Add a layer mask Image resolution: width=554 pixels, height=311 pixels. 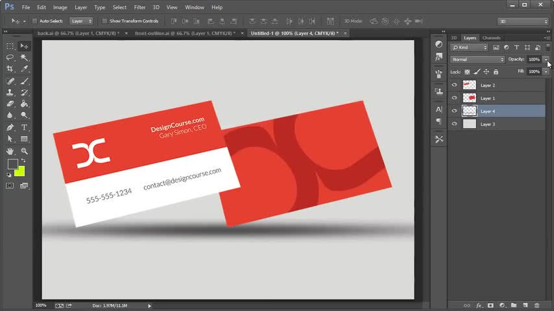pos(490,305)
